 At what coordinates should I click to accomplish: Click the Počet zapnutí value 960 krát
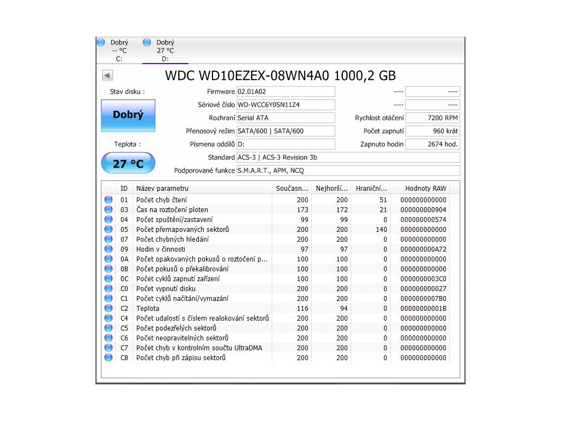(433, 131)
